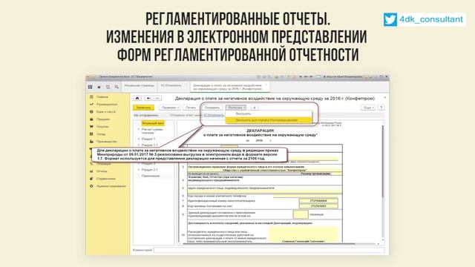475x267 pixels.
Task: Click the Справочники section icon
Action: coord(91,179)
